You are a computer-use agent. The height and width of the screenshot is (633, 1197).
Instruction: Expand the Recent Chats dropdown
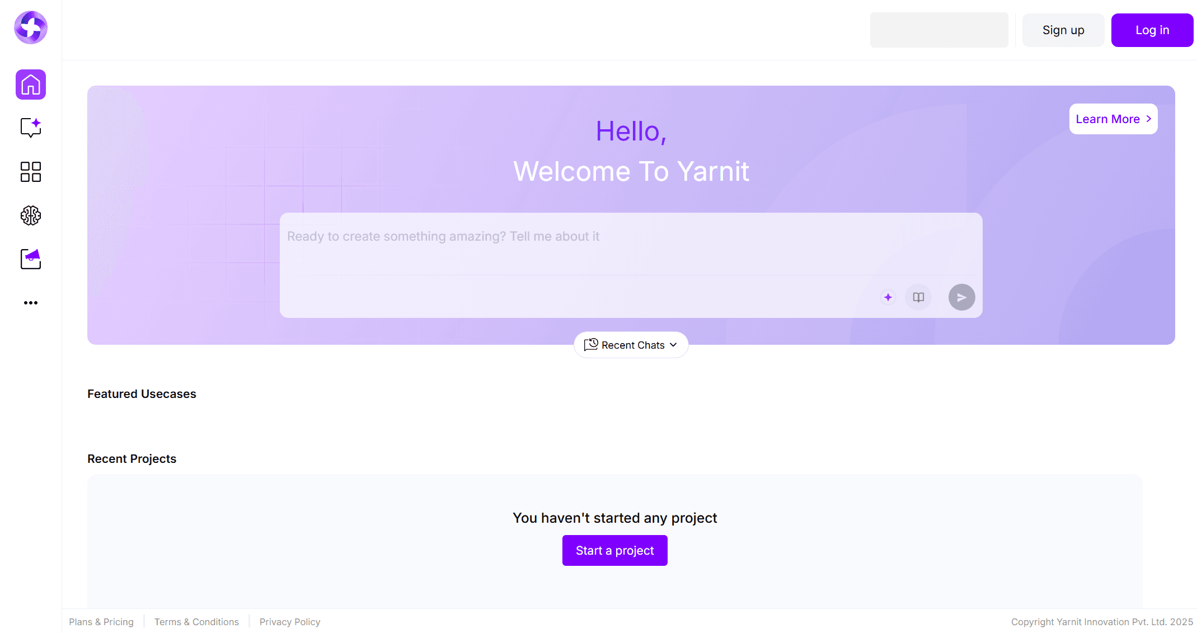pyautogui.click(x=631, y=345)
